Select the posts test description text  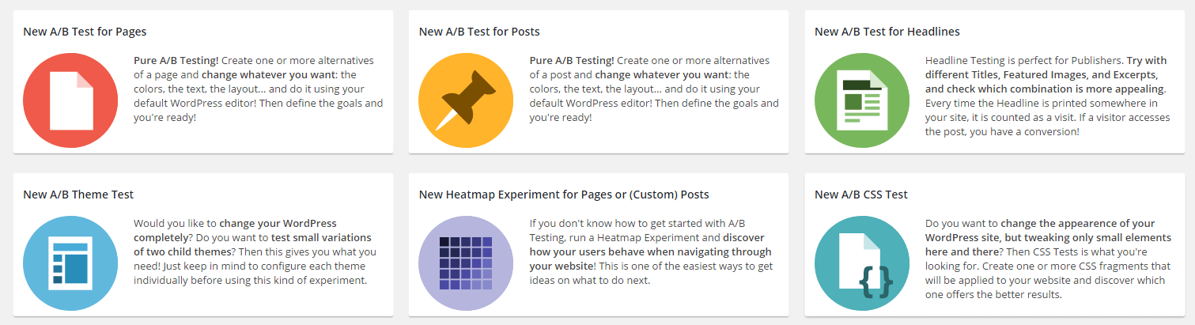[x=654, y=89]
